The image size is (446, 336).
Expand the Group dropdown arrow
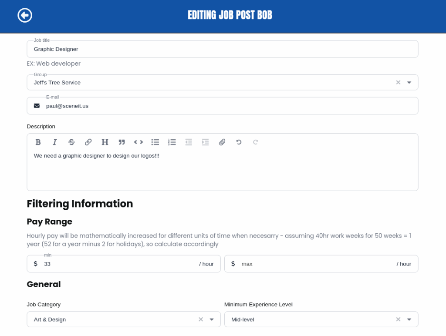pos(409,83)
